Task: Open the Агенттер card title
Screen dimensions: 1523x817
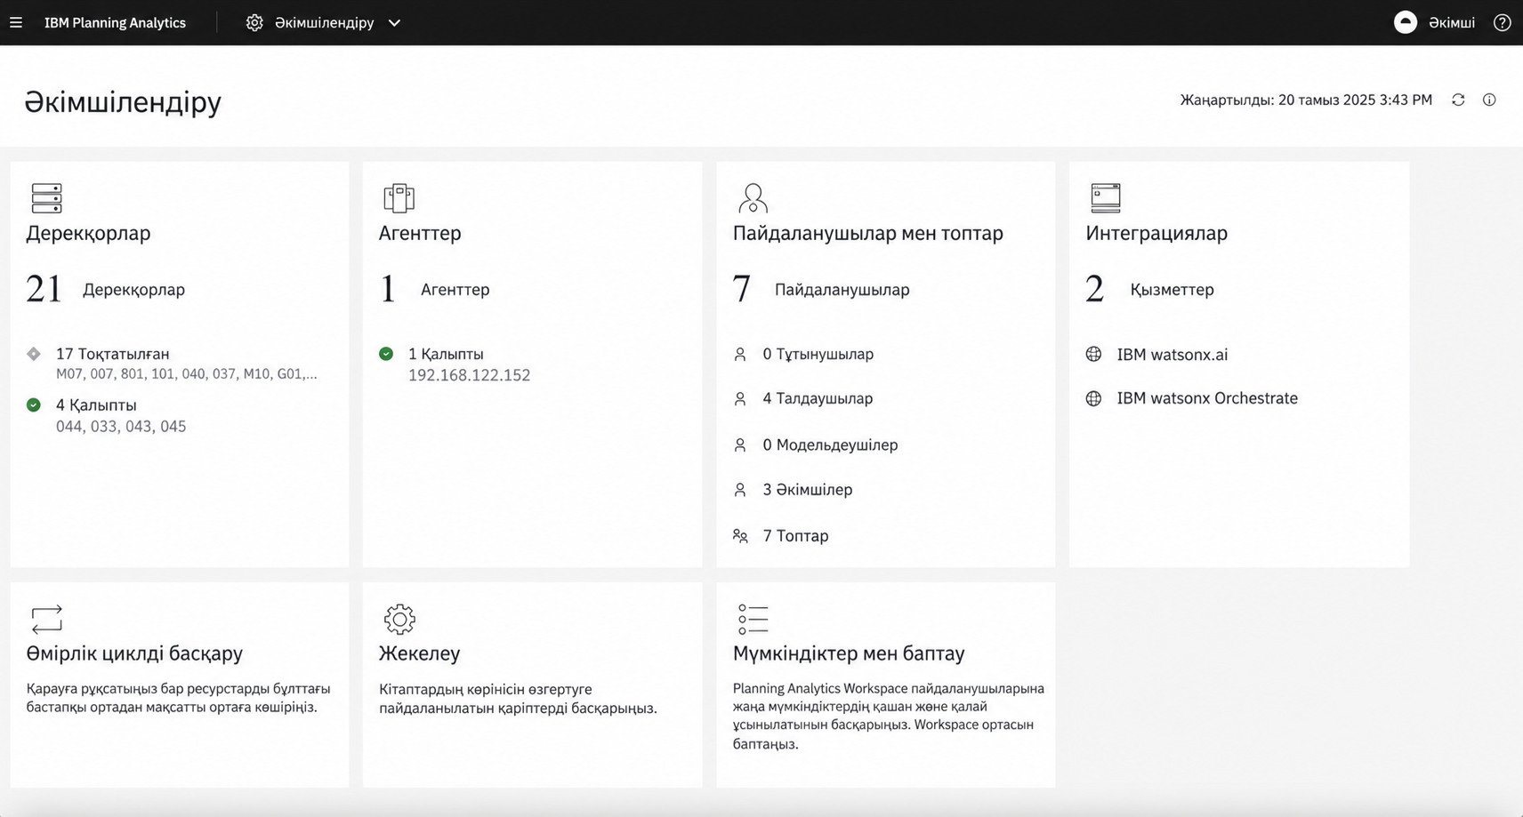Action: 420,233
